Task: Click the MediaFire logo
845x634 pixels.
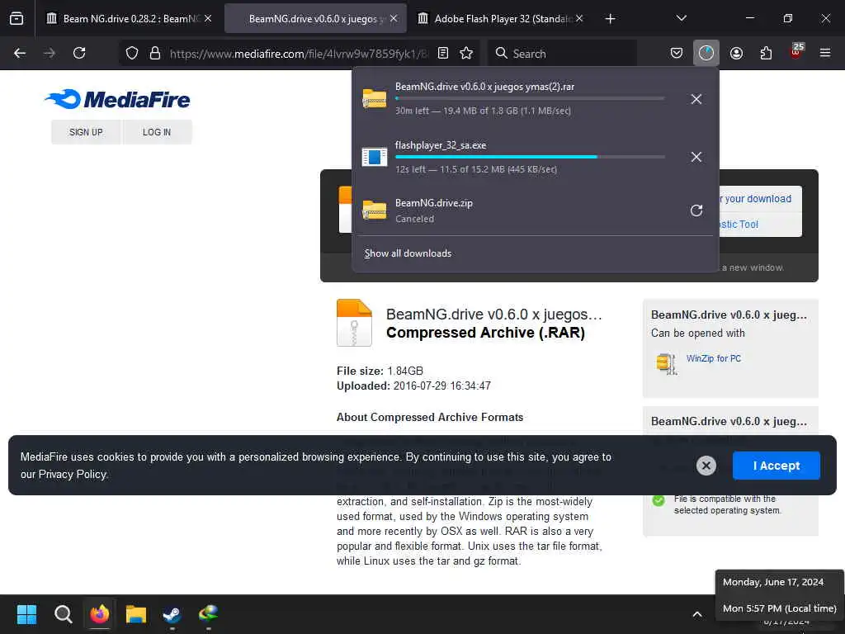Action: click(117, 99)
